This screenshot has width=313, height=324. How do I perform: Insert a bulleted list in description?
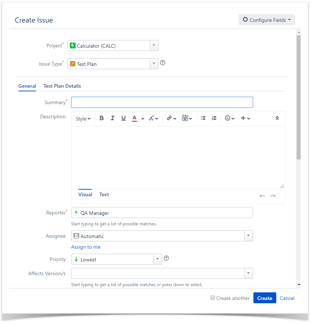(203, 118)
